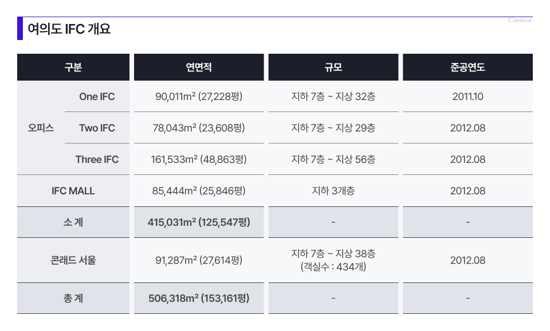Select the 총 계 total label
This screenshot has height=331, width=550.
73,298
